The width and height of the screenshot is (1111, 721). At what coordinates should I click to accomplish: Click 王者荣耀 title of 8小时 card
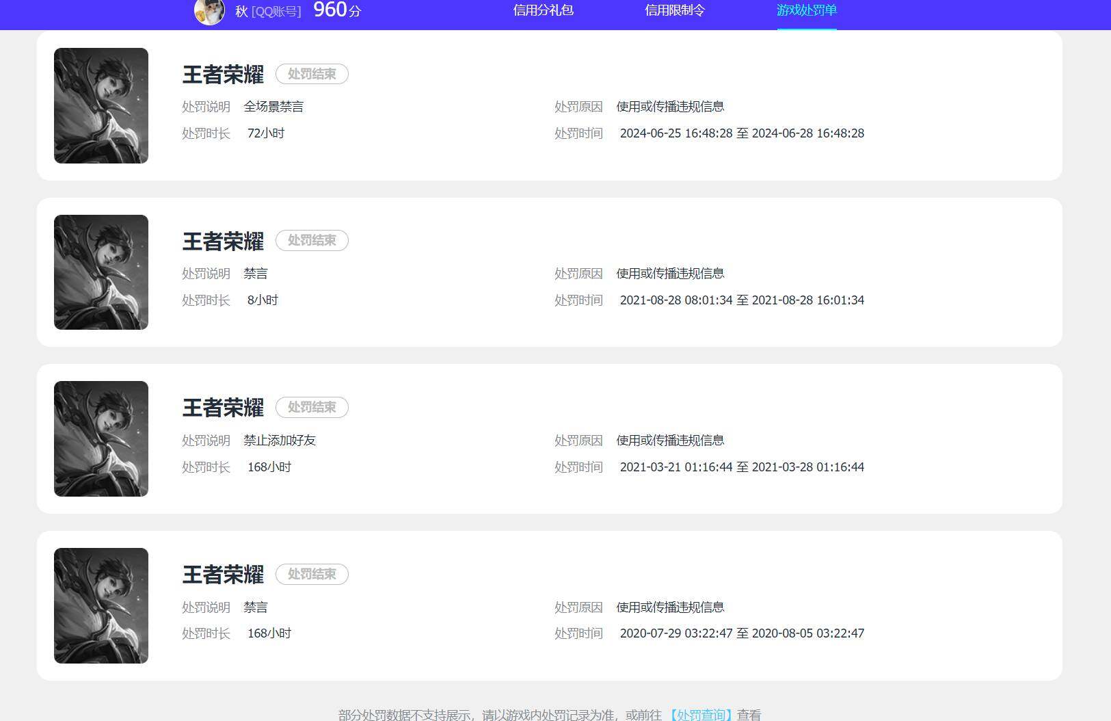[x=223, y=241]
